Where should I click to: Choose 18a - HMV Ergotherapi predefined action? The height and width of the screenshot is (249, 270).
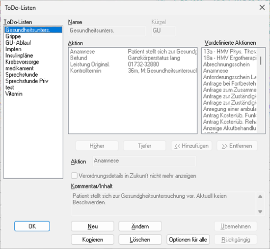coord(230,58)
